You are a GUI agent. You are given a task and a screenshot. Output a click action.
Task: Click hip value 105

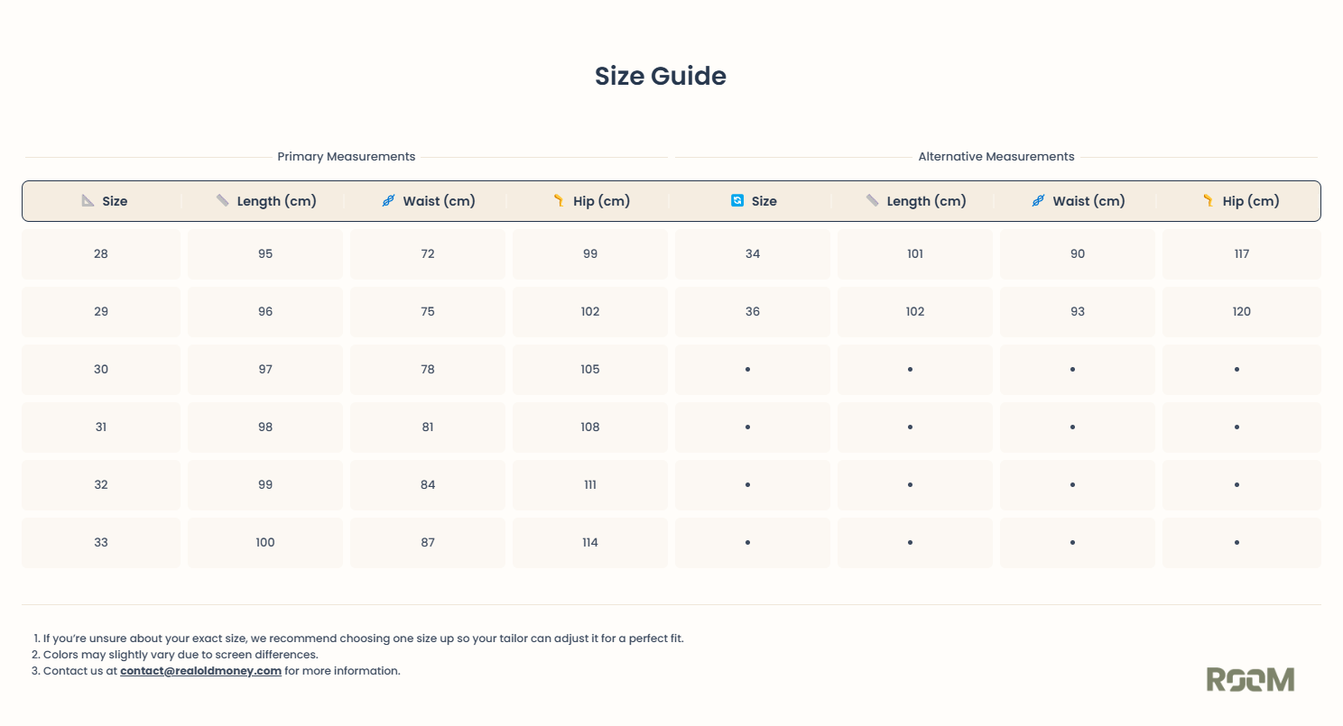click(x=590, y=370)
